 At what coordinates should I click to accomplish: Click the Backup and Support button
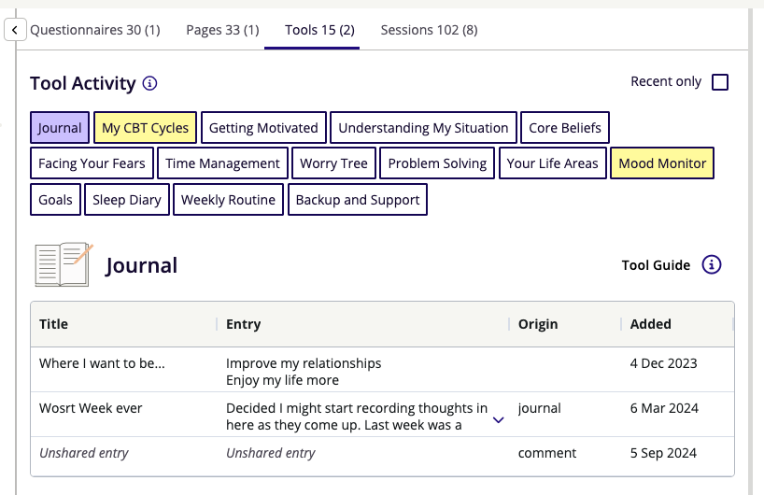[358, 200]
